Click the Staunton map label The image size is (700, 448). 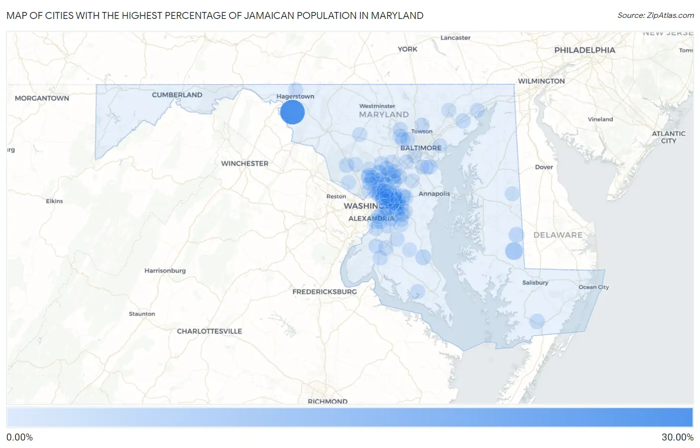point(142,314)
